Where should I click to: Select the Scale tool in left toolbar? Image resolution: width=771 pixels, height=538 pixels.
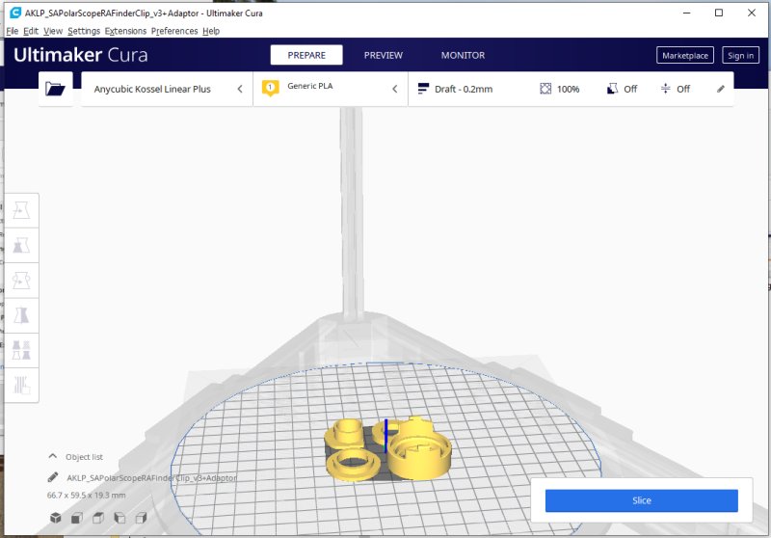[21, 246]
